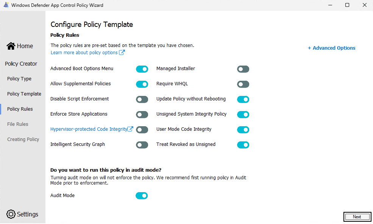The height and width of the screenshot is (224, 373).
Task: Enable Intelligent Security Graph
Action: click(x=142, y=145)
